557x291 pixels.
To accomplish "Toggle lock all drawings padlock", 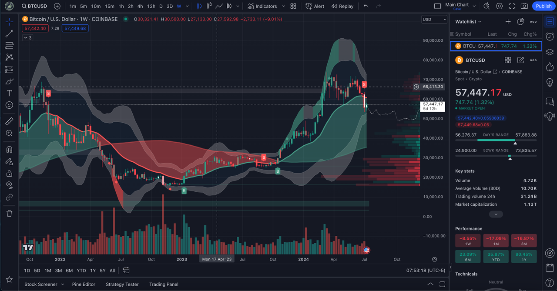I will 9,173.
